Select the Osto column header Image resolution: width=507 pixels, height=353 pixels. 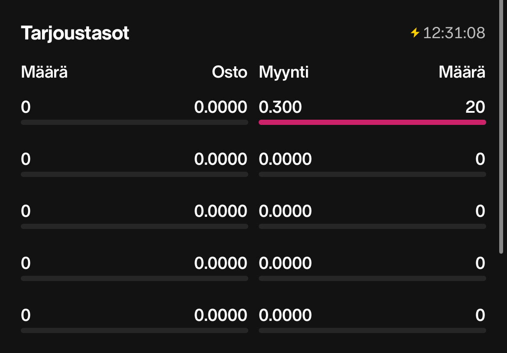pyautogui.click(x=230, y=72)
